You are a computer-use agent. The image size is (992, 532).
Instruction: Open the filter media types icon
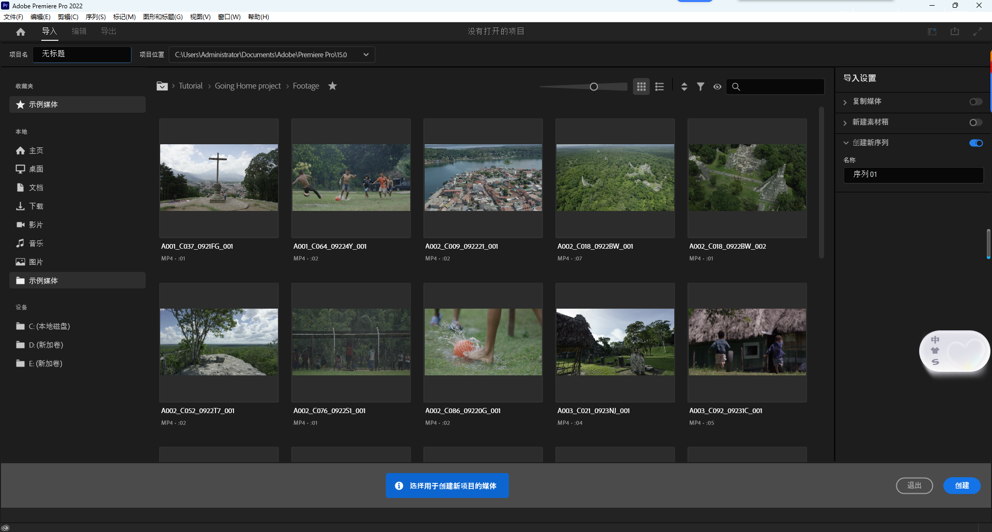pos(701,86)
